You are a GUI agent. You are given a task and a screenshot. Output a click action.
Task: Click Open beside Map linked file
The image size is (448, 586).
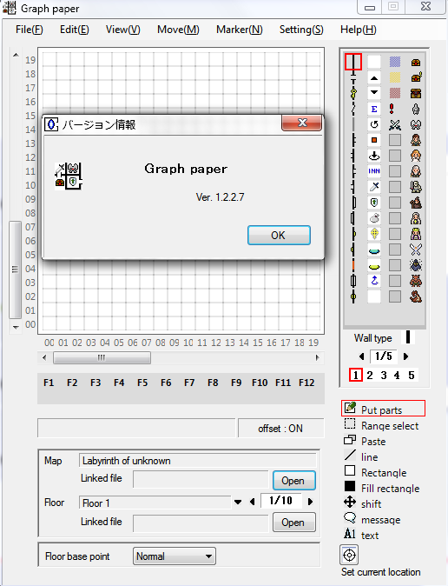[x=294, y=480]
